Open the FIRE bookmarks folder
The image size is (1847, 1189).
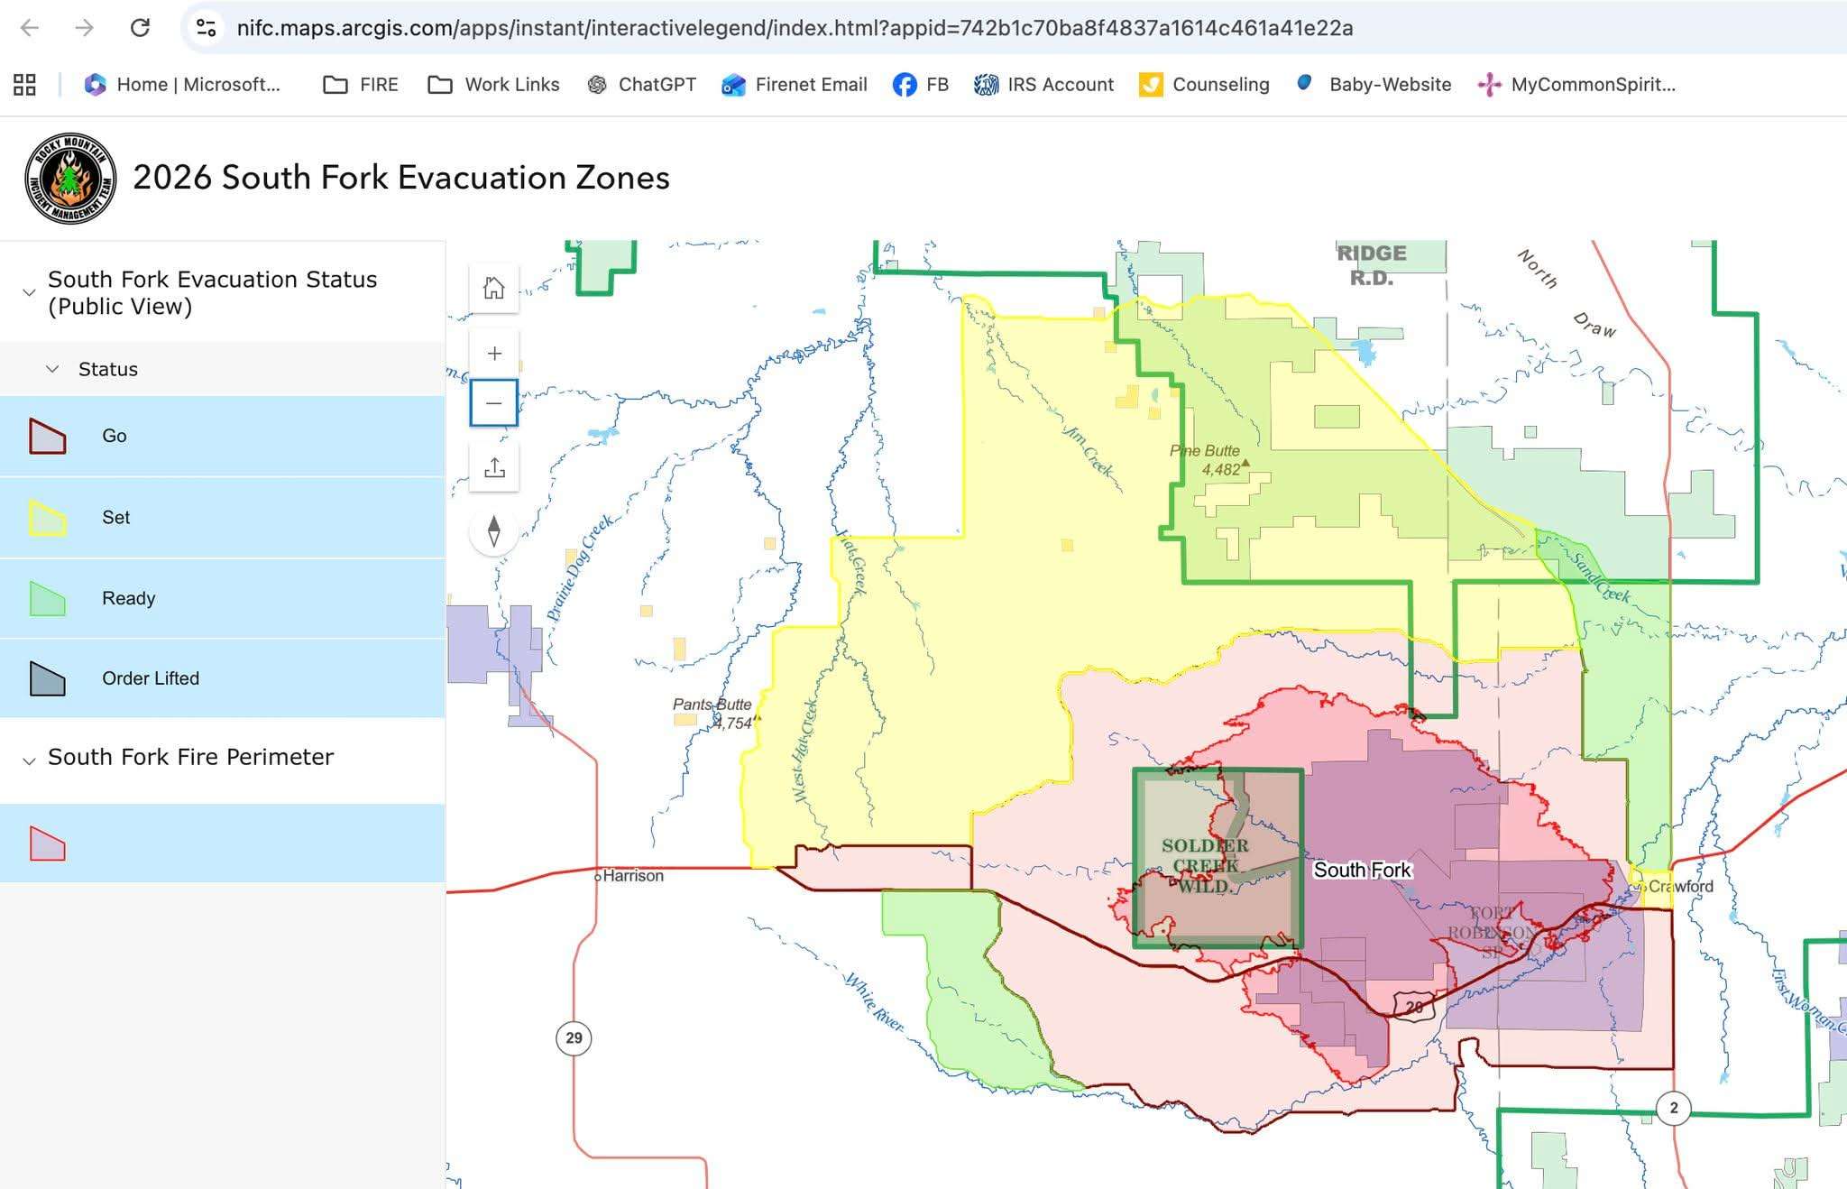[361, 85]
